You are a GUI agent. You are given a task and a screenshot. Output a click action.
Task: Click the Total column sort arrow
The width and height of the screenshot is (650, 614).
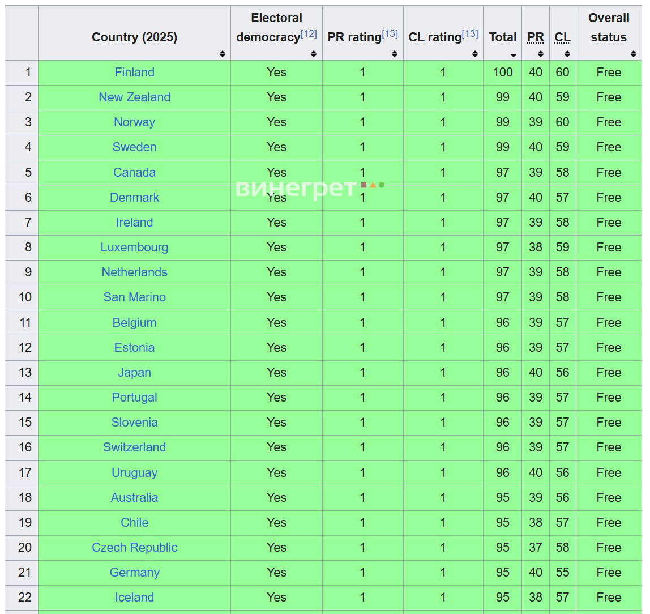point(513,55)
